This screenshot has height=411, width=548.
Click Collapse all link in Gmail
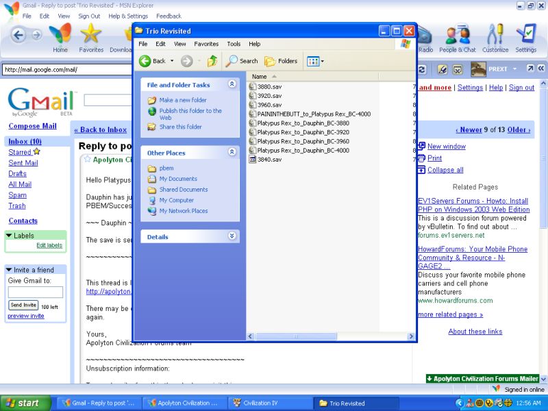point(445,170)
